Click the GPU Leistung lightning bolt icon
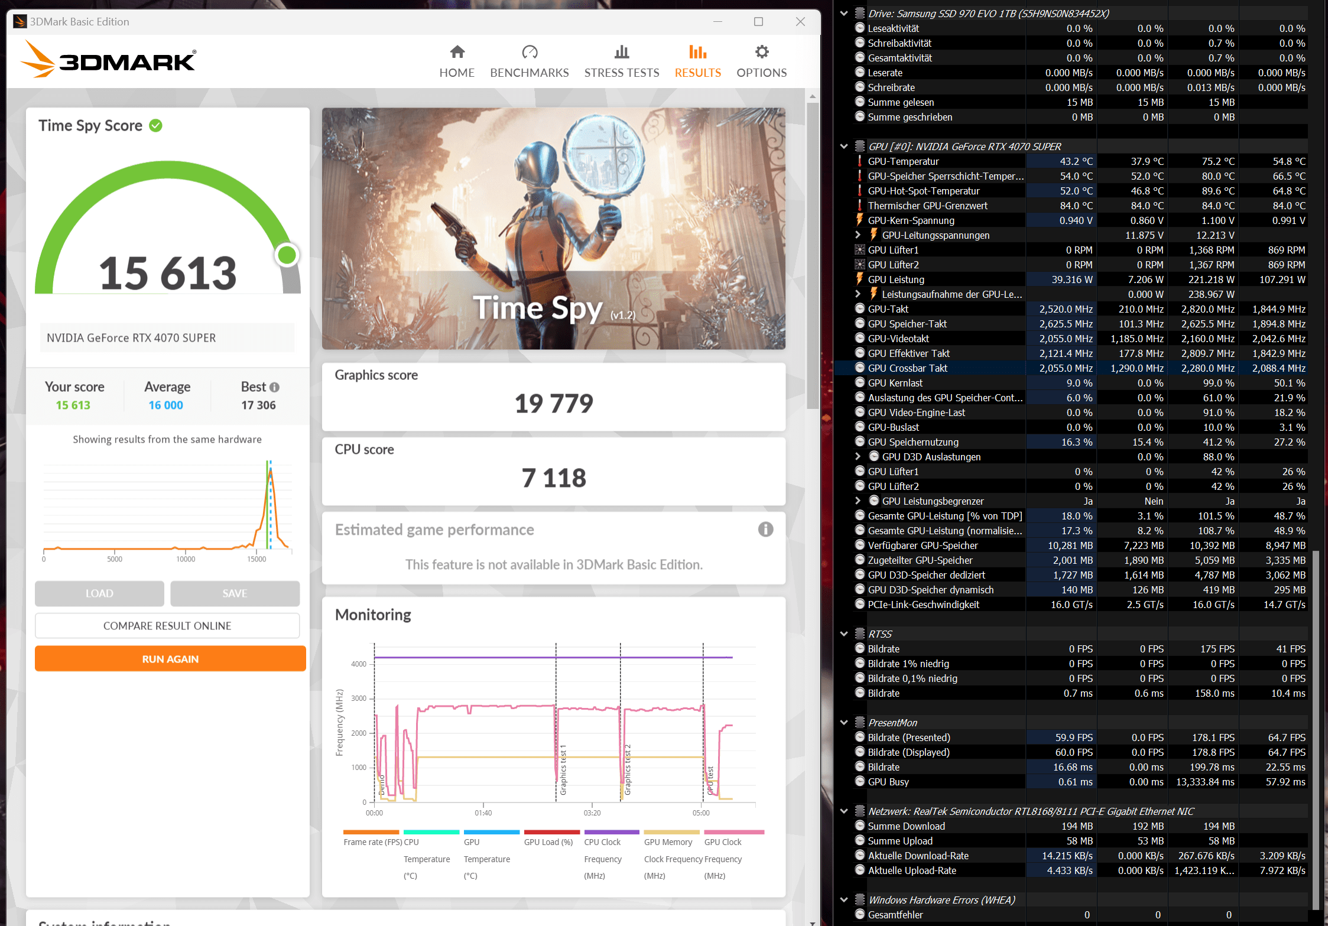The width and height of the screenshot is (1328, 926). 860,279
